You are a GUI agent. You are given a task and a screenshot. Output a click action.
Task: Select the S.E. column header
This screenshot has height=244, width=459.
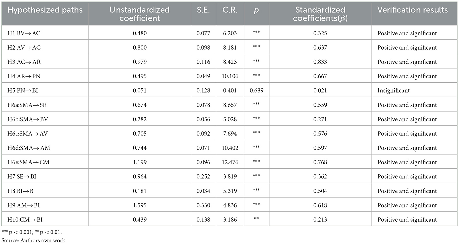[x=203, y=10]
